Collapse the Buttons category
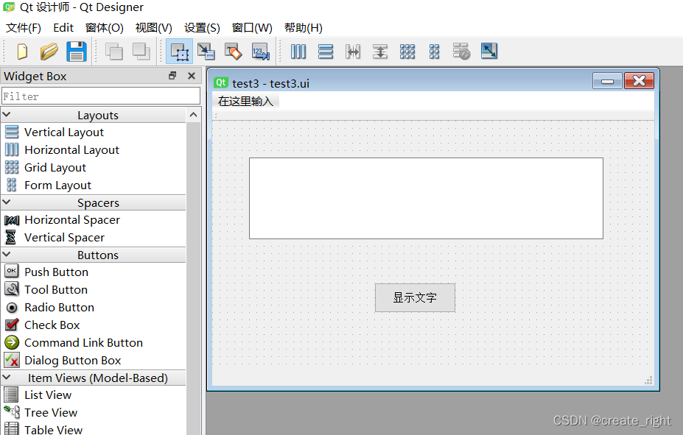The height and width of the screenshot is (435, 683). coord(7,255)
